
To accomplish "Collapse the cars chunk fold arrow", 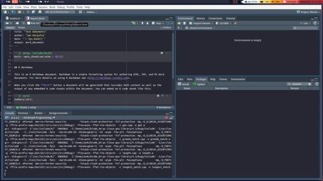I will coord(12,96).
